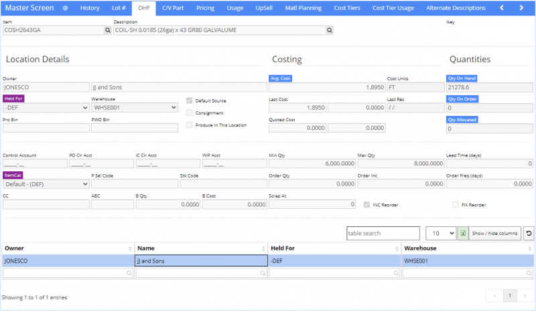Export the table to Excel
Screen dimensions: 536x312
point(462,233)
